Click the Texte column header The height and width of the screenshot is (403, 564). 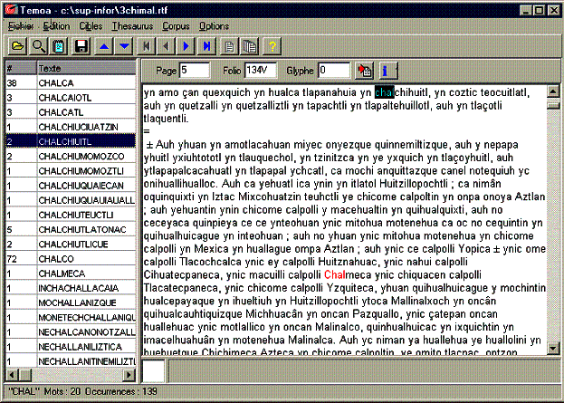click(87, 68)
